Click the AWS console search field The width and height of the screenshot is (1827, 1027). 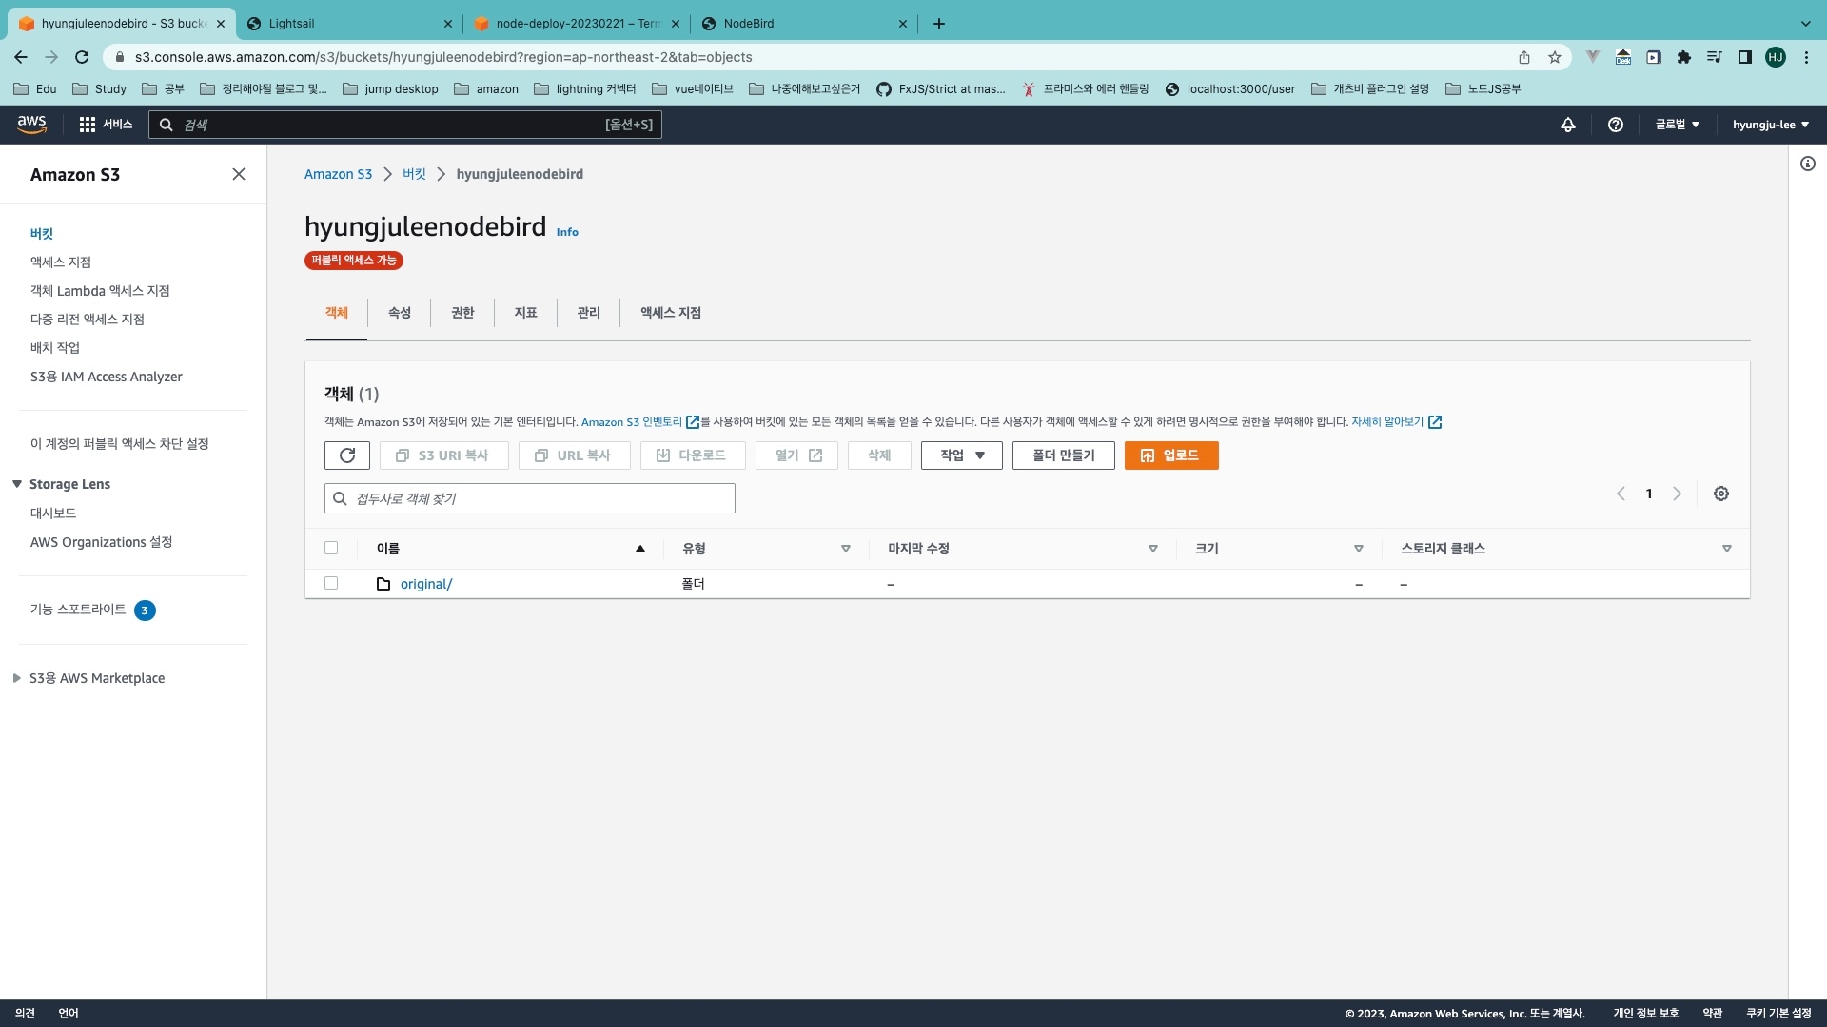coord(405,125)
